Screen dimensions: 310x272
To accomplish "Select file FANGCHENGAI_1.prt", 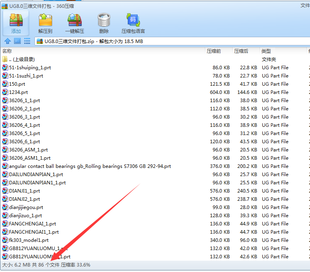I will pos(32,223).
